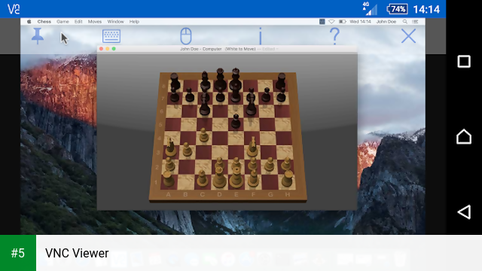The height and width of the screenshot is (271, 482).
Task: Select the white pawn on C4
Action: (203, 135)
